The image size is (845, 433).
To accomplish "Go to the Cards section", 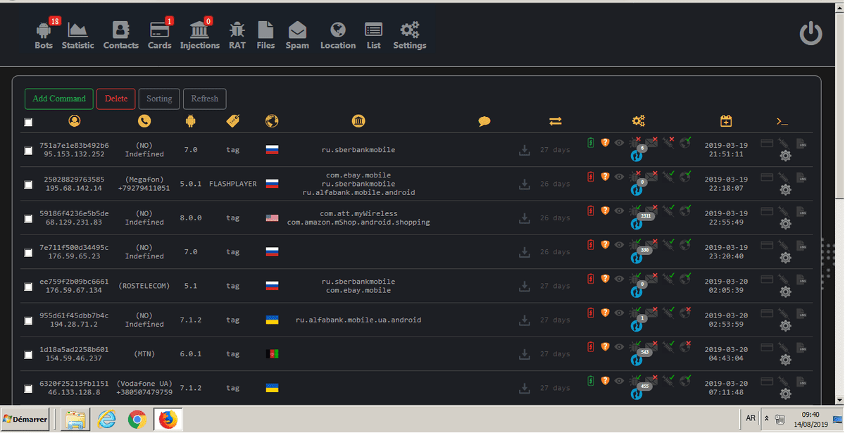I will click(x=159, y=36).
